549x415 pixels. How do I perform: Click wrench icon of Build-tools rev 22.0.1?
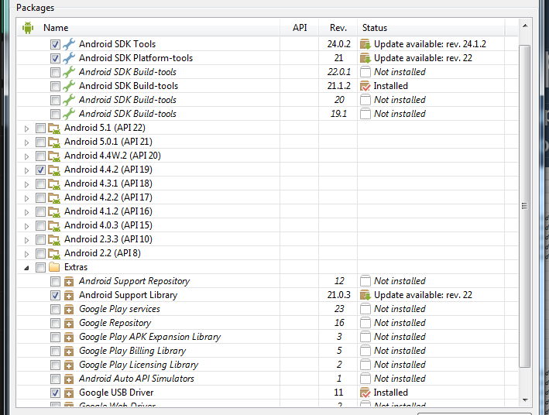coord(69,72)
